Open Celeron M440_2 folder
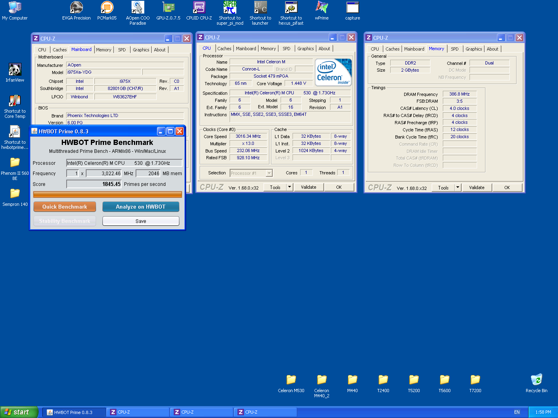Image resolution: width=558 pixels, height=418 pixels. (x=322, y=386)
